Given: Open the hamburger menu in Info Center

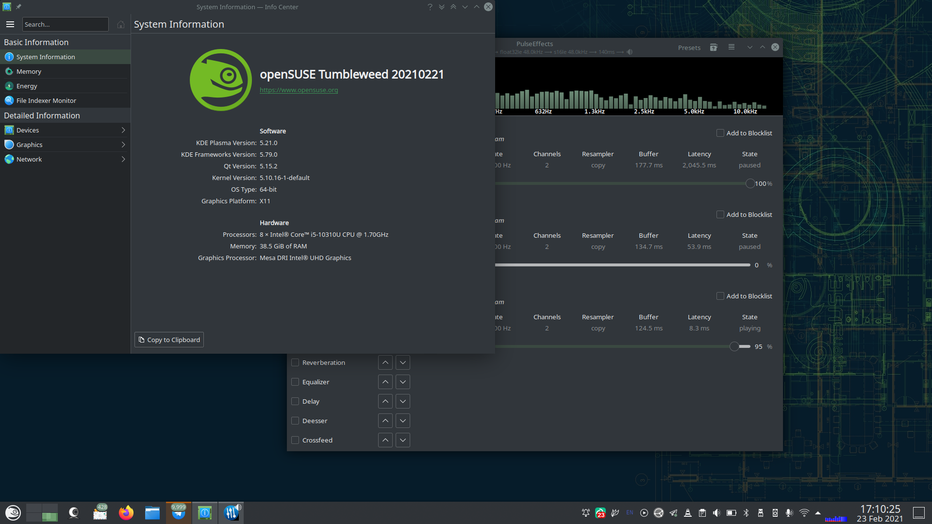Looking at the screenshot, I should tap(10, 24).
